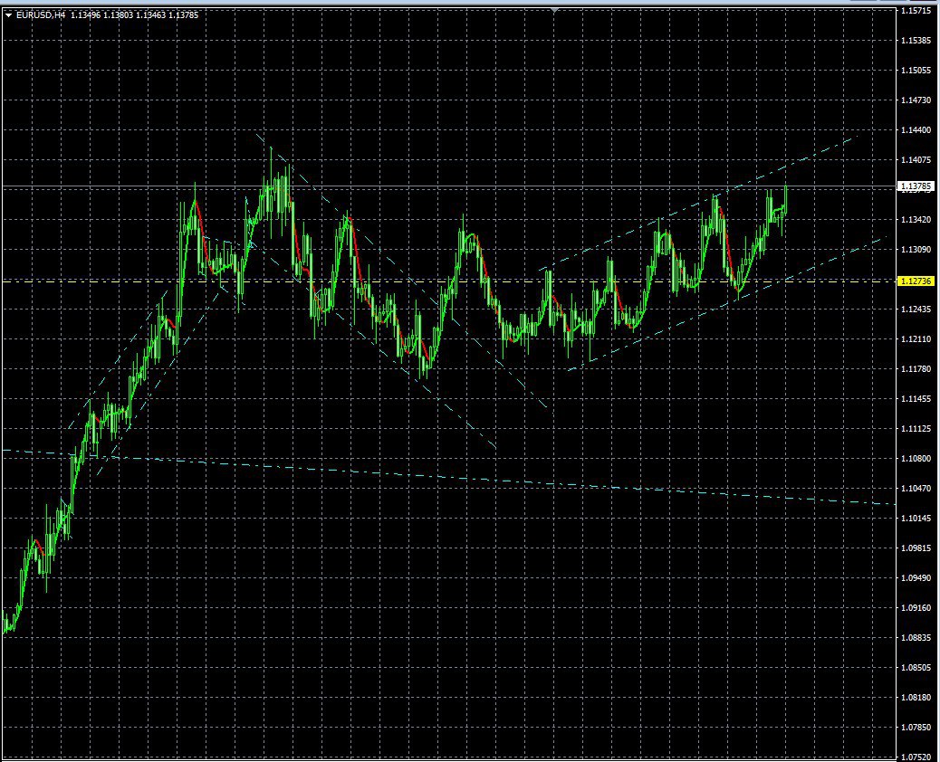Select the yellow price label 1.12736
This screenshot has height=762, width=940.
[x=916, y=281]
